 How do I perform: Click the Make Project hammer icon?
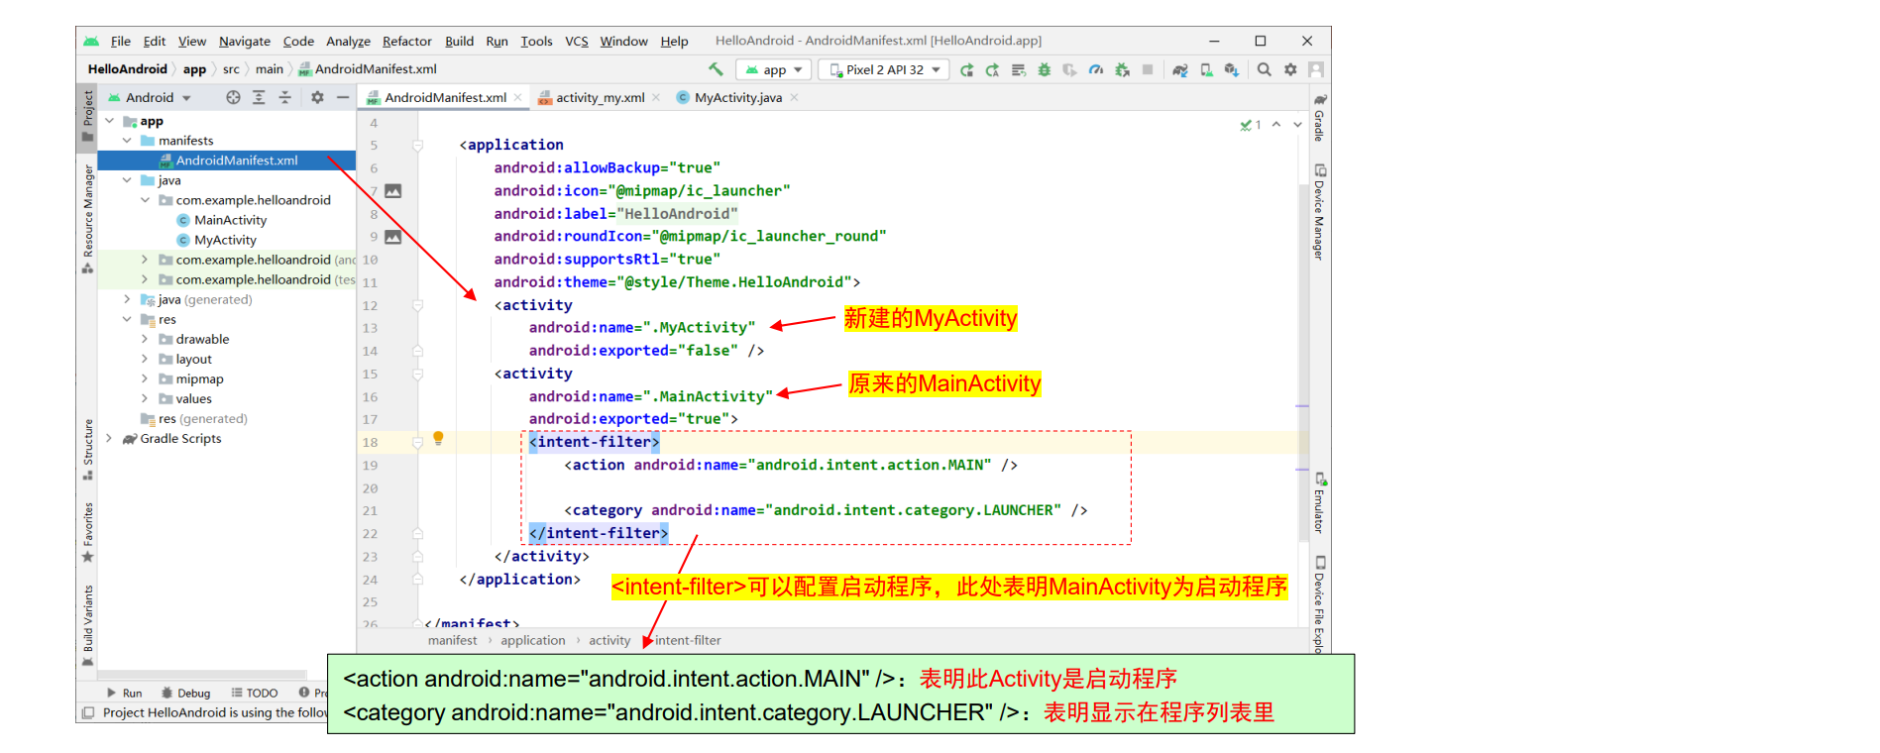click(716, 69)
